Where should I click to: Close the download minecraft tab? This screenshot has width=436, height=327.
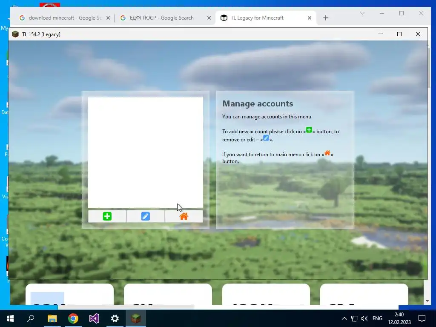click(108, 18)
